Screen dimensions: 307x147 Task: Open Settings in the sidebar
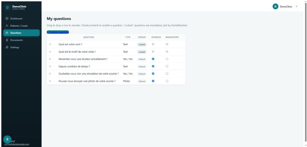(21, 47)
